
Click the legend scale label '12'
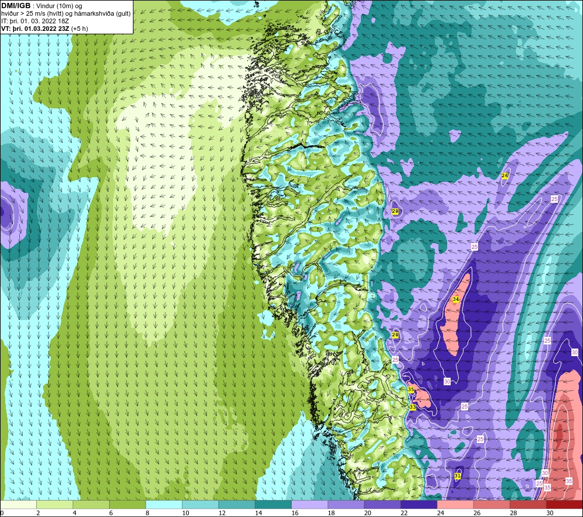point(222,513)
